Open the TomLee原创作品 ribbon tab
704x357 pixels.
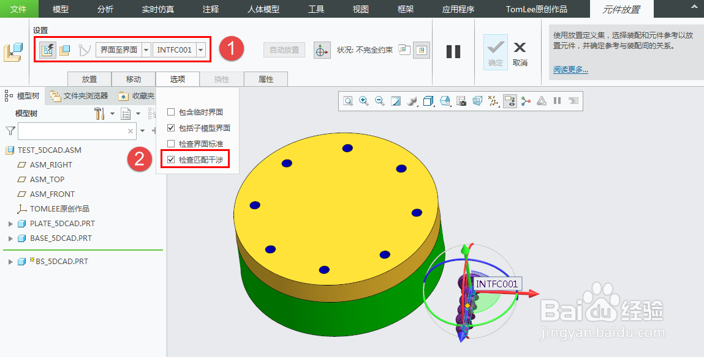coord(536,9)
